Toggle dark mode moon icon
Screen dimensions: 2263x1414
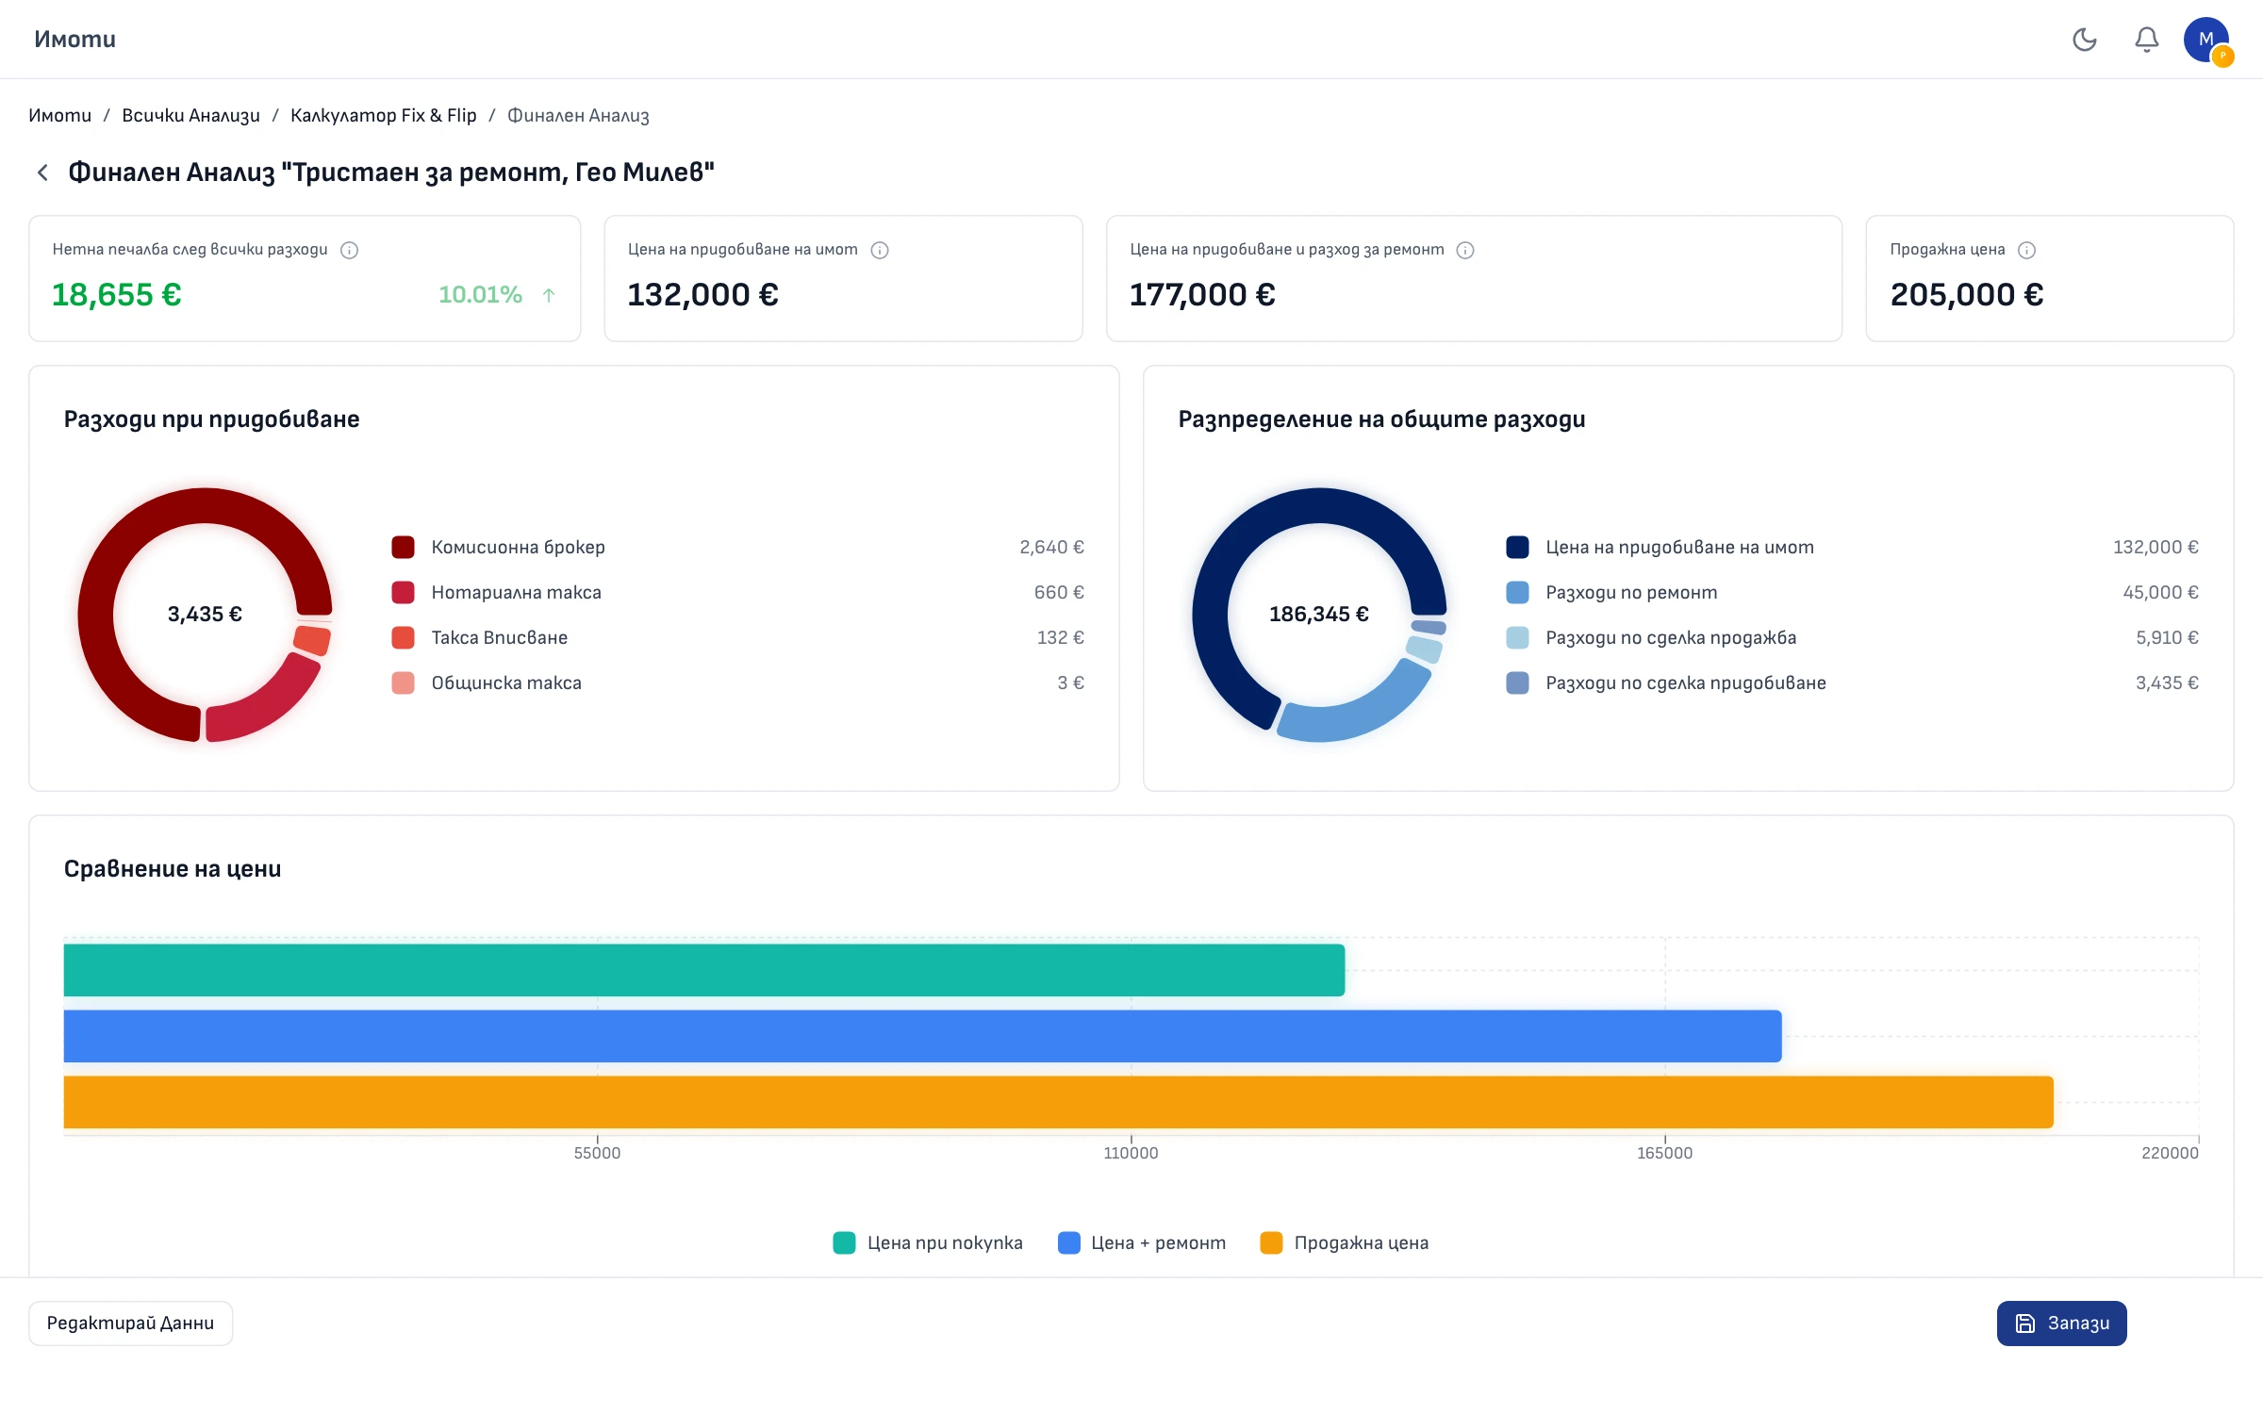tap(2085, 40)
